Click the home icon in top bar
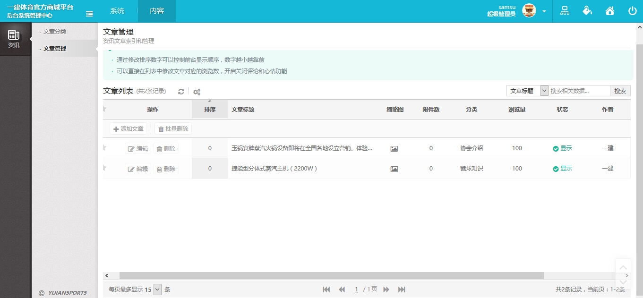This screenshot has width=643, height=298. [609, 10]
